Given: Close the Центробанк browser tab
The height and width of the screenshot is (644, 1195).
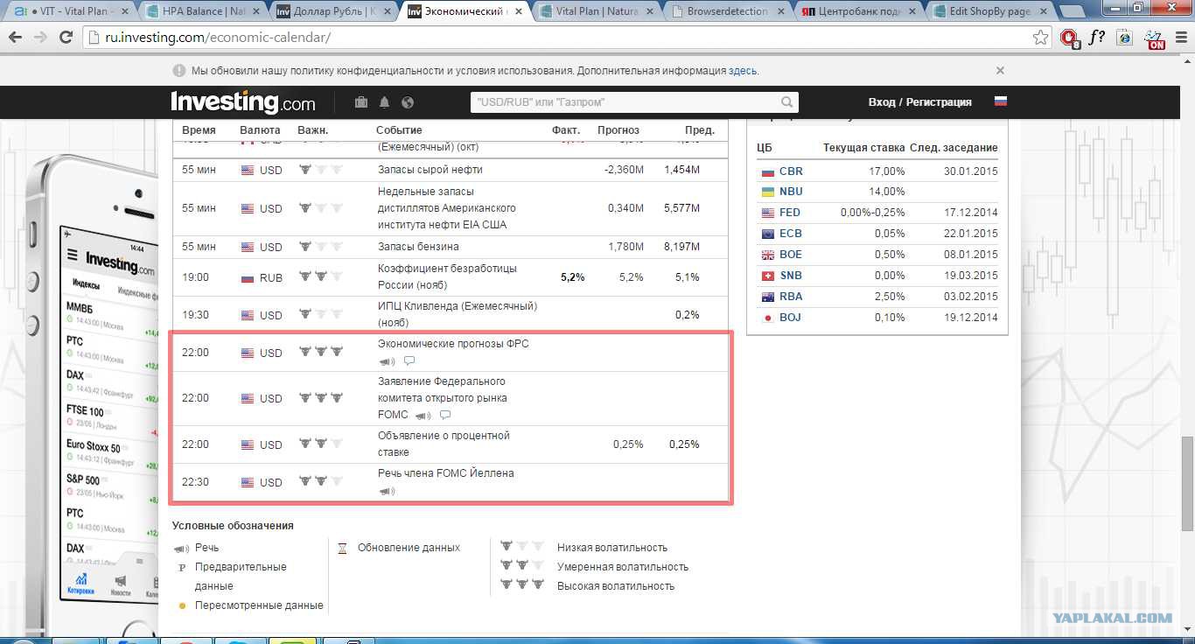Looking at the screenshot, I should 914,11.
